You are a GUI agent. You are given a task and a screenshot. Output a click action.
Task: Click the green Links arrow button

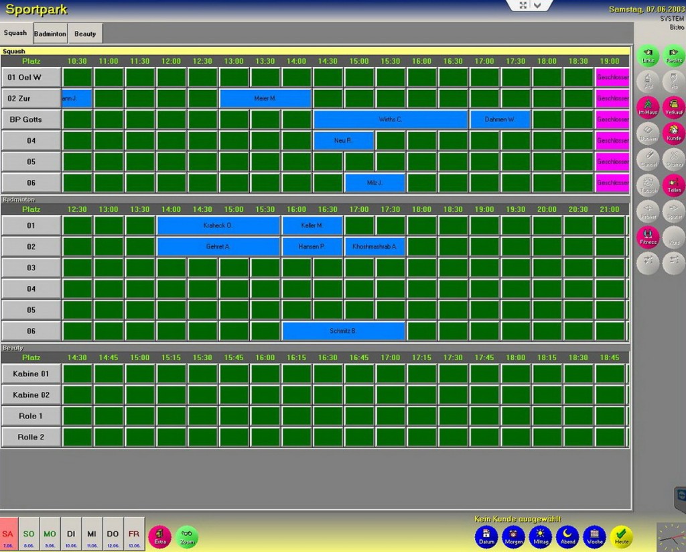click(x=648, y=56)
